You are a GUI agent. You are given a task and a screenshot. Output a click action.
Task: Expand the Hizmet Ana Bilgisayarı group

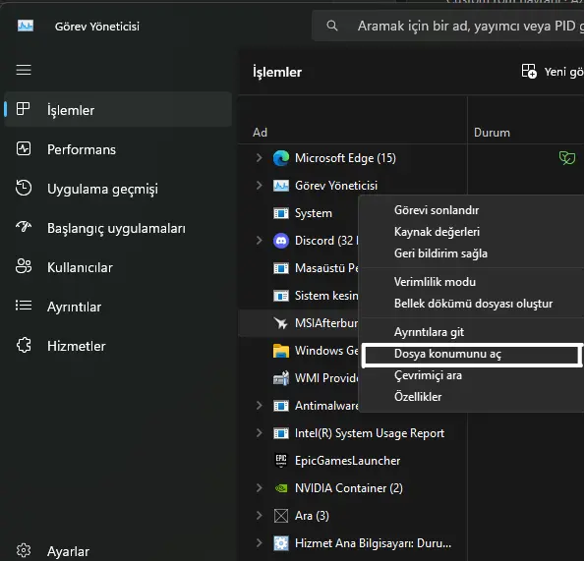259,543
